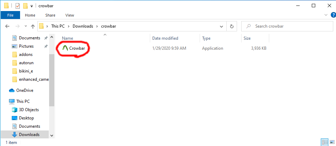
Task: Click the navigation pane scrollbar down arrow
Action: (x=52, y=135)
